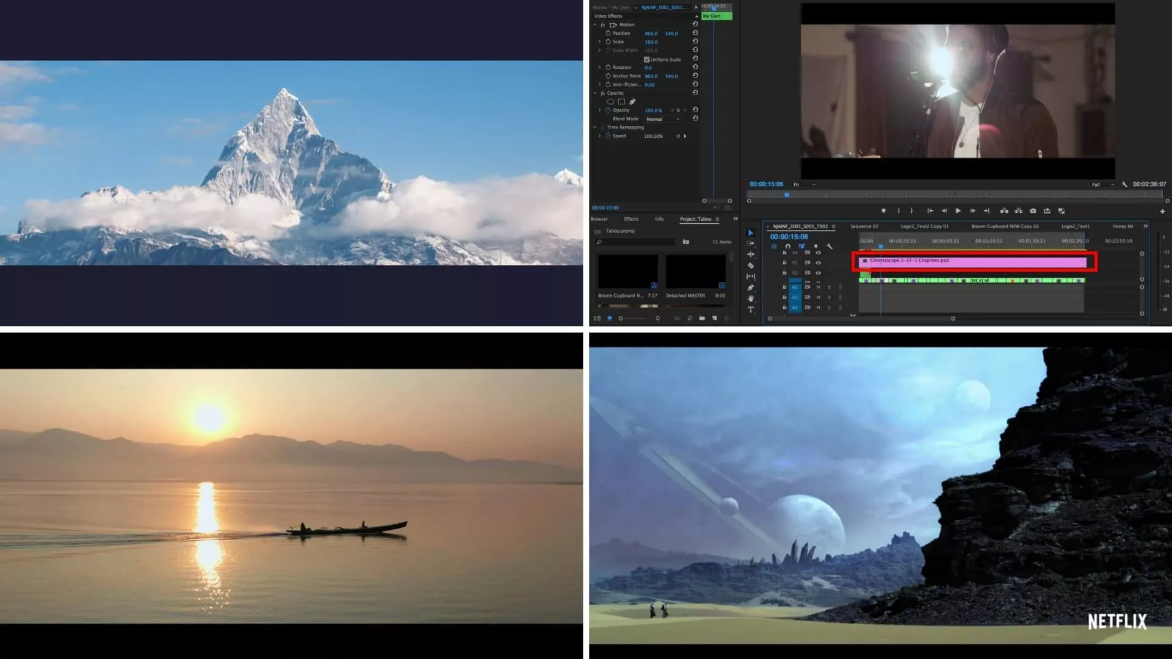Collapse the Motion effect section
Image resolution: width=1172 pixels, height=659 pixels.
pos(595,25)
